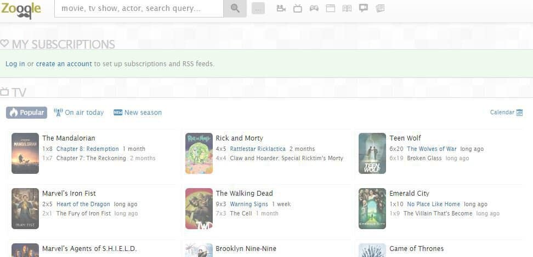This screenshot has width=533, height=257.
Task: Click the Log in link
Action: pyautogui.click(x=15, y=64)
